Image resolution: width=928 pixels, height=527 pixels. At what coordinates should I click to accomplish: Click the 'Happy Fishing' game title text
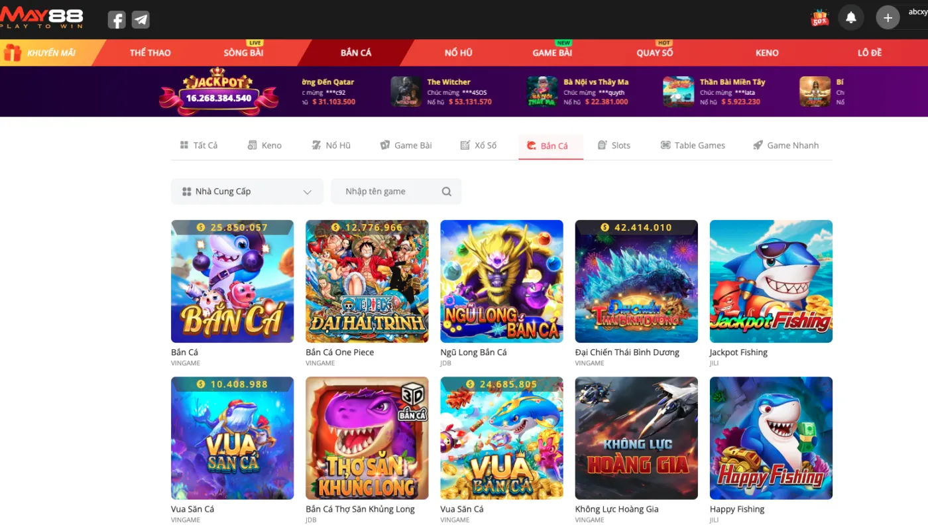point(737,510)
